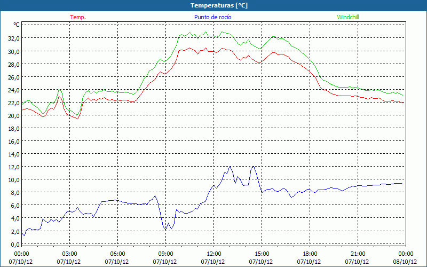427x267 pixels.
Task: Click the '18:00' time axis label
Action: (x=310, y=254)
